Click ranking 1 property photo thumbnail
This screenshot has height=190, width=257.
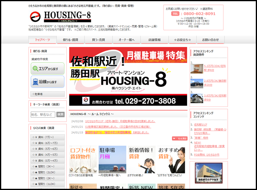(x=197, y=69)
